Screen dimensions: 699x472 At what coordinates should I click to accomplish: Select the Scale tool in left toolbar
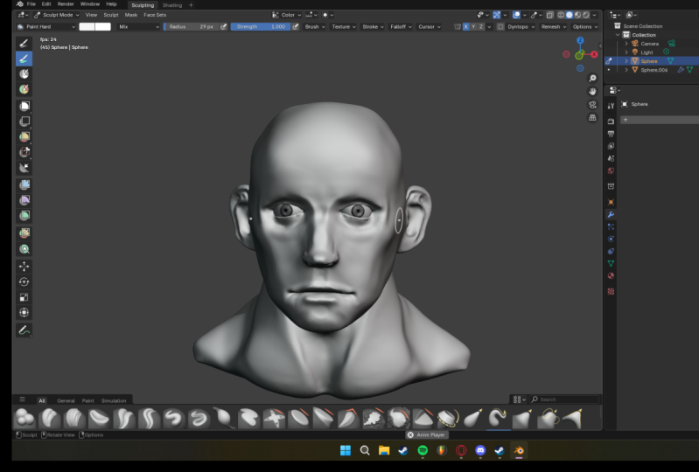tap(24, 297)
